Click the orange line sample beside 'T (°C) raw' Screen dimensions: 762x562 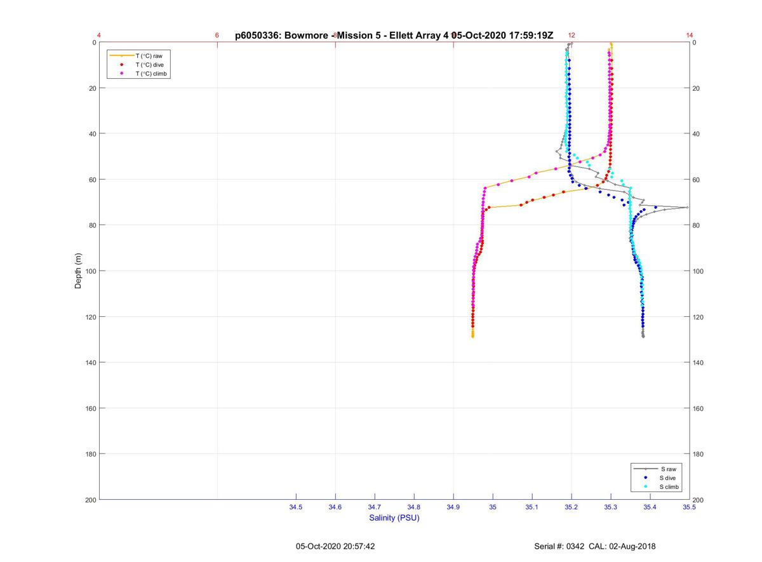point(121,56)
